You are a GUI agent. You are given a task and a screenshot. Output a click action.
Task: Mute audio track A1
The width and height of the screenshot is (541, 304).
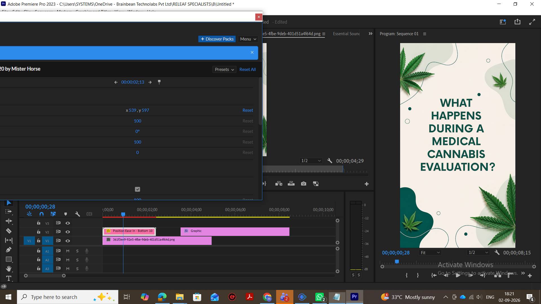click(68, 251)
